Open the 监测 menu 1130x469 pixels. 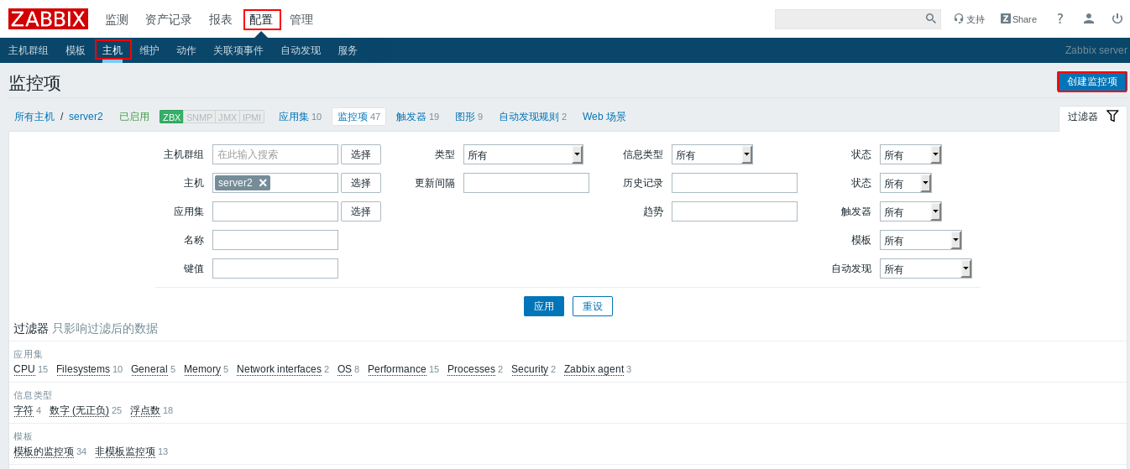pos(117,19)
